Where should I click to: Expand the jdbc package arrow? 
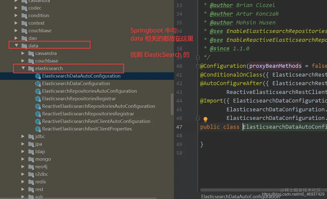pyautogui.click(x=23, y=137)
